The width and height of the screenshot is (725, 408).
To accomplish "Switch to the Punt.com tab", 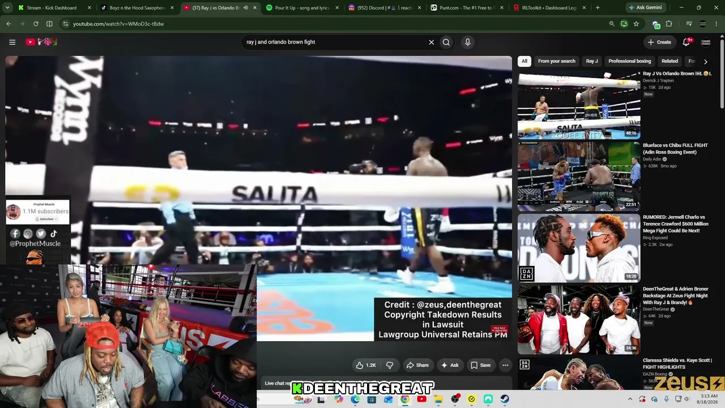I will [467, 8].
